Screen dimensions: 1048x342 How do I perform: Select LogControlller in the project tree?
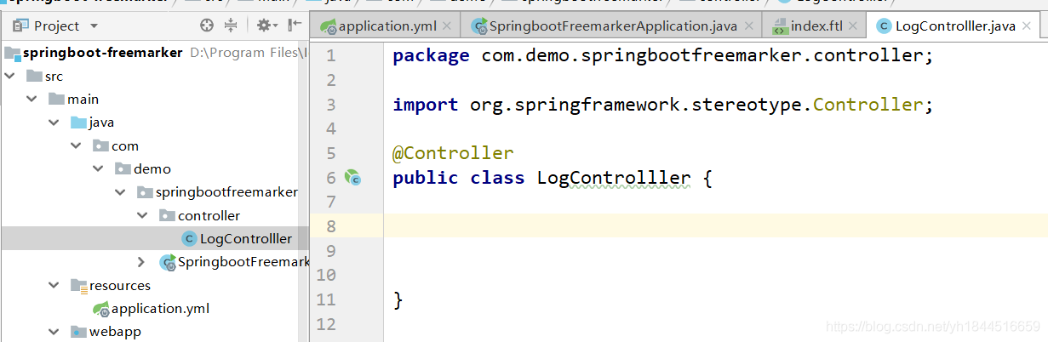[x=245, y=239]
